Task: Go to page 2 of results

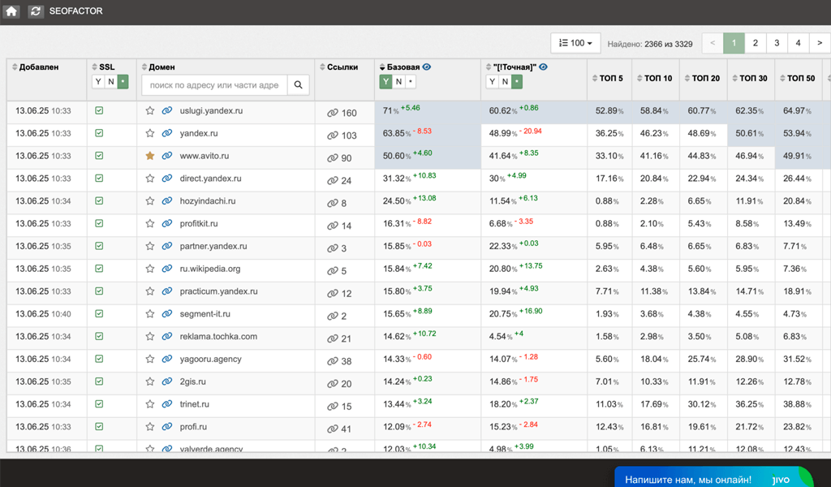Action: [755, 43]
